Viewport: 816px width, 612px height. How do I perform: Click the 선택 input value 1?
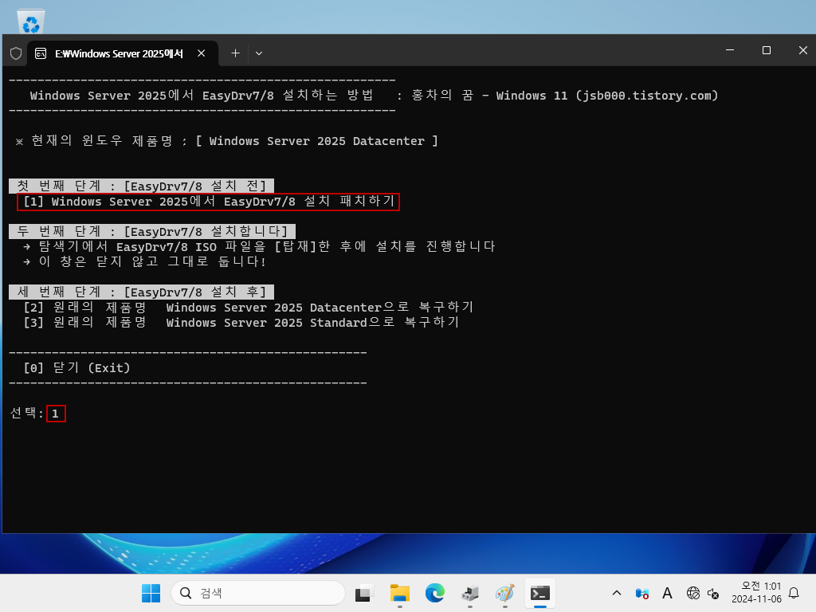(56, 414)
